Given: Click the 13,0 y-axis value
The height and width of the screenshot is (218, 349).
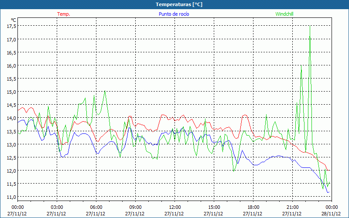Looking at the screenshot, I should (12, 145).
